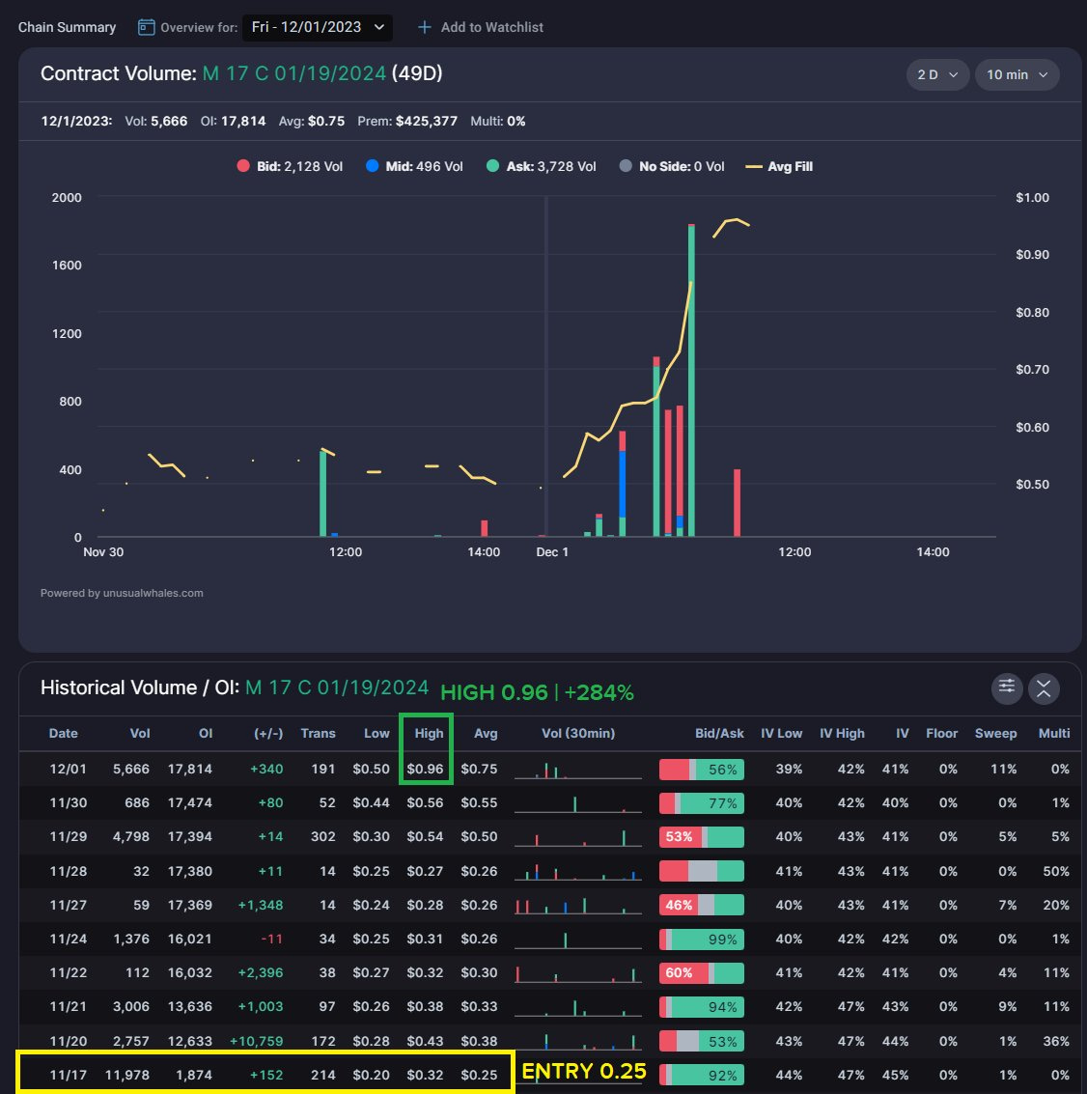Visit the Powered by unusualwhales.com link
Viewport: 1087px width, 1094px height.
[x=120, y=593]
